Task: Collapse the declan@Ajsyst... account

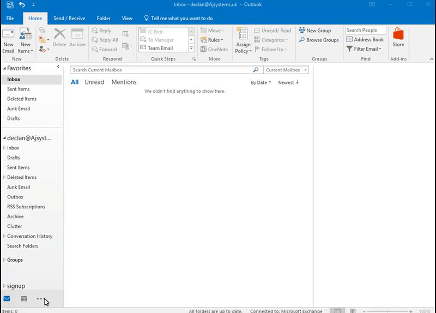Action: click(x=4, y=138)
